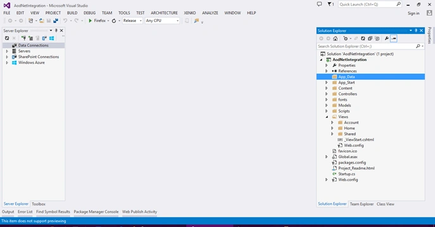435x227 pixels.
Task: Click the Open File toolbar icon
Action: click(x=42, y=21)
